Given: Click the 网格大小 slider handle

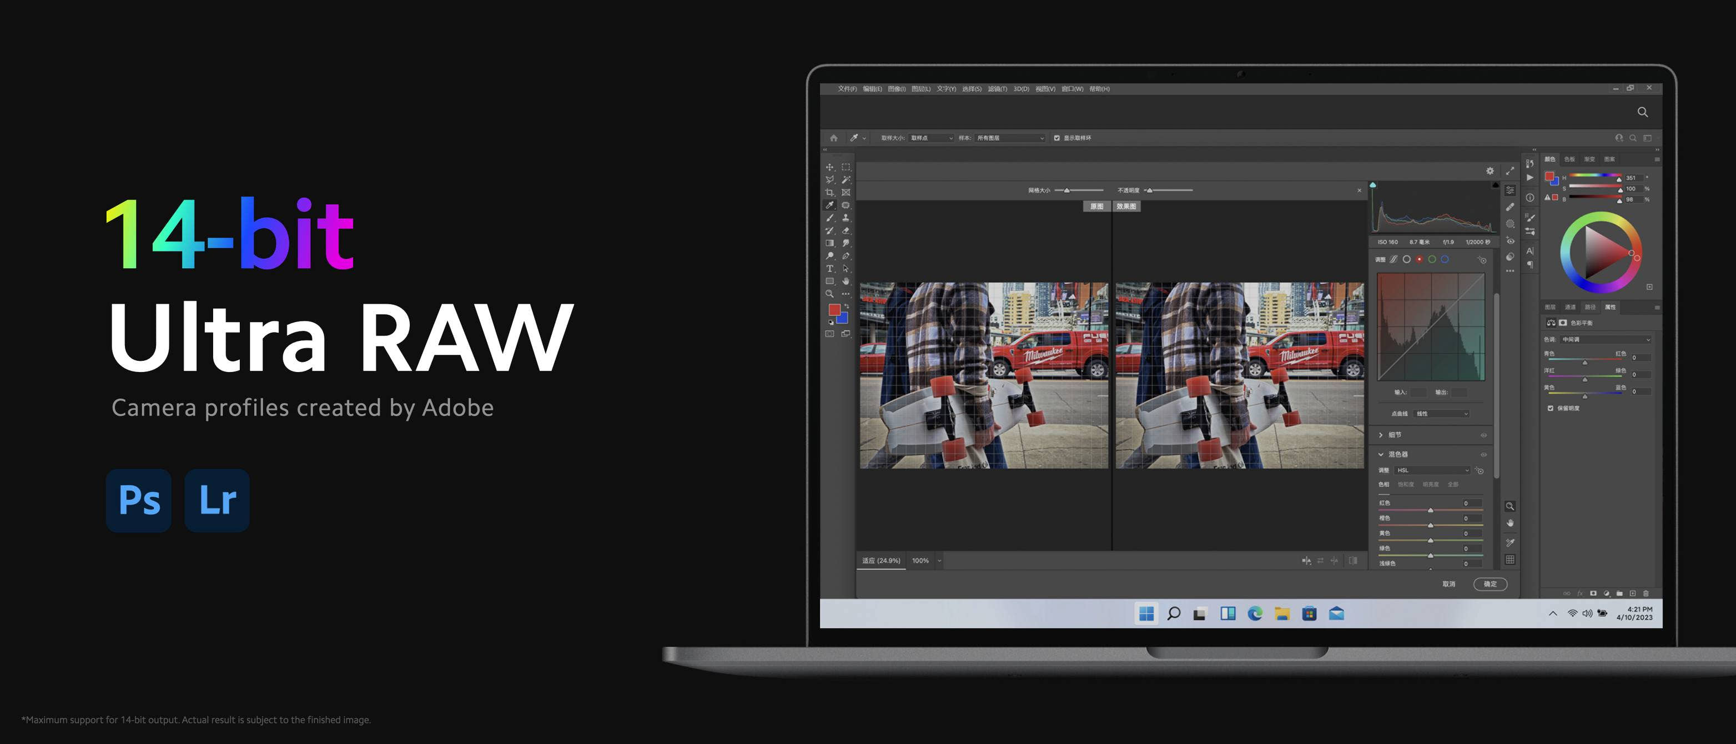Looking at the screenshot, I should 1067,190.
